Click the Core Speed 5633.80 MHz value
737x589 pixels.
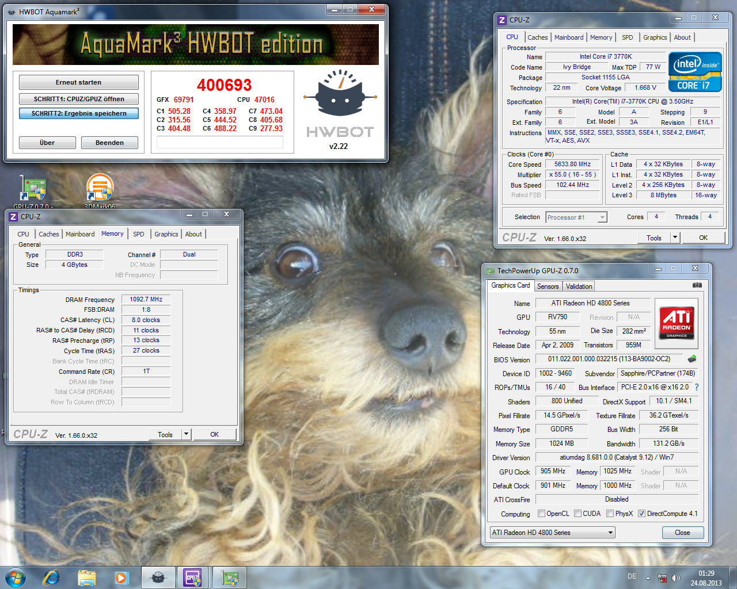click(572, 164)
